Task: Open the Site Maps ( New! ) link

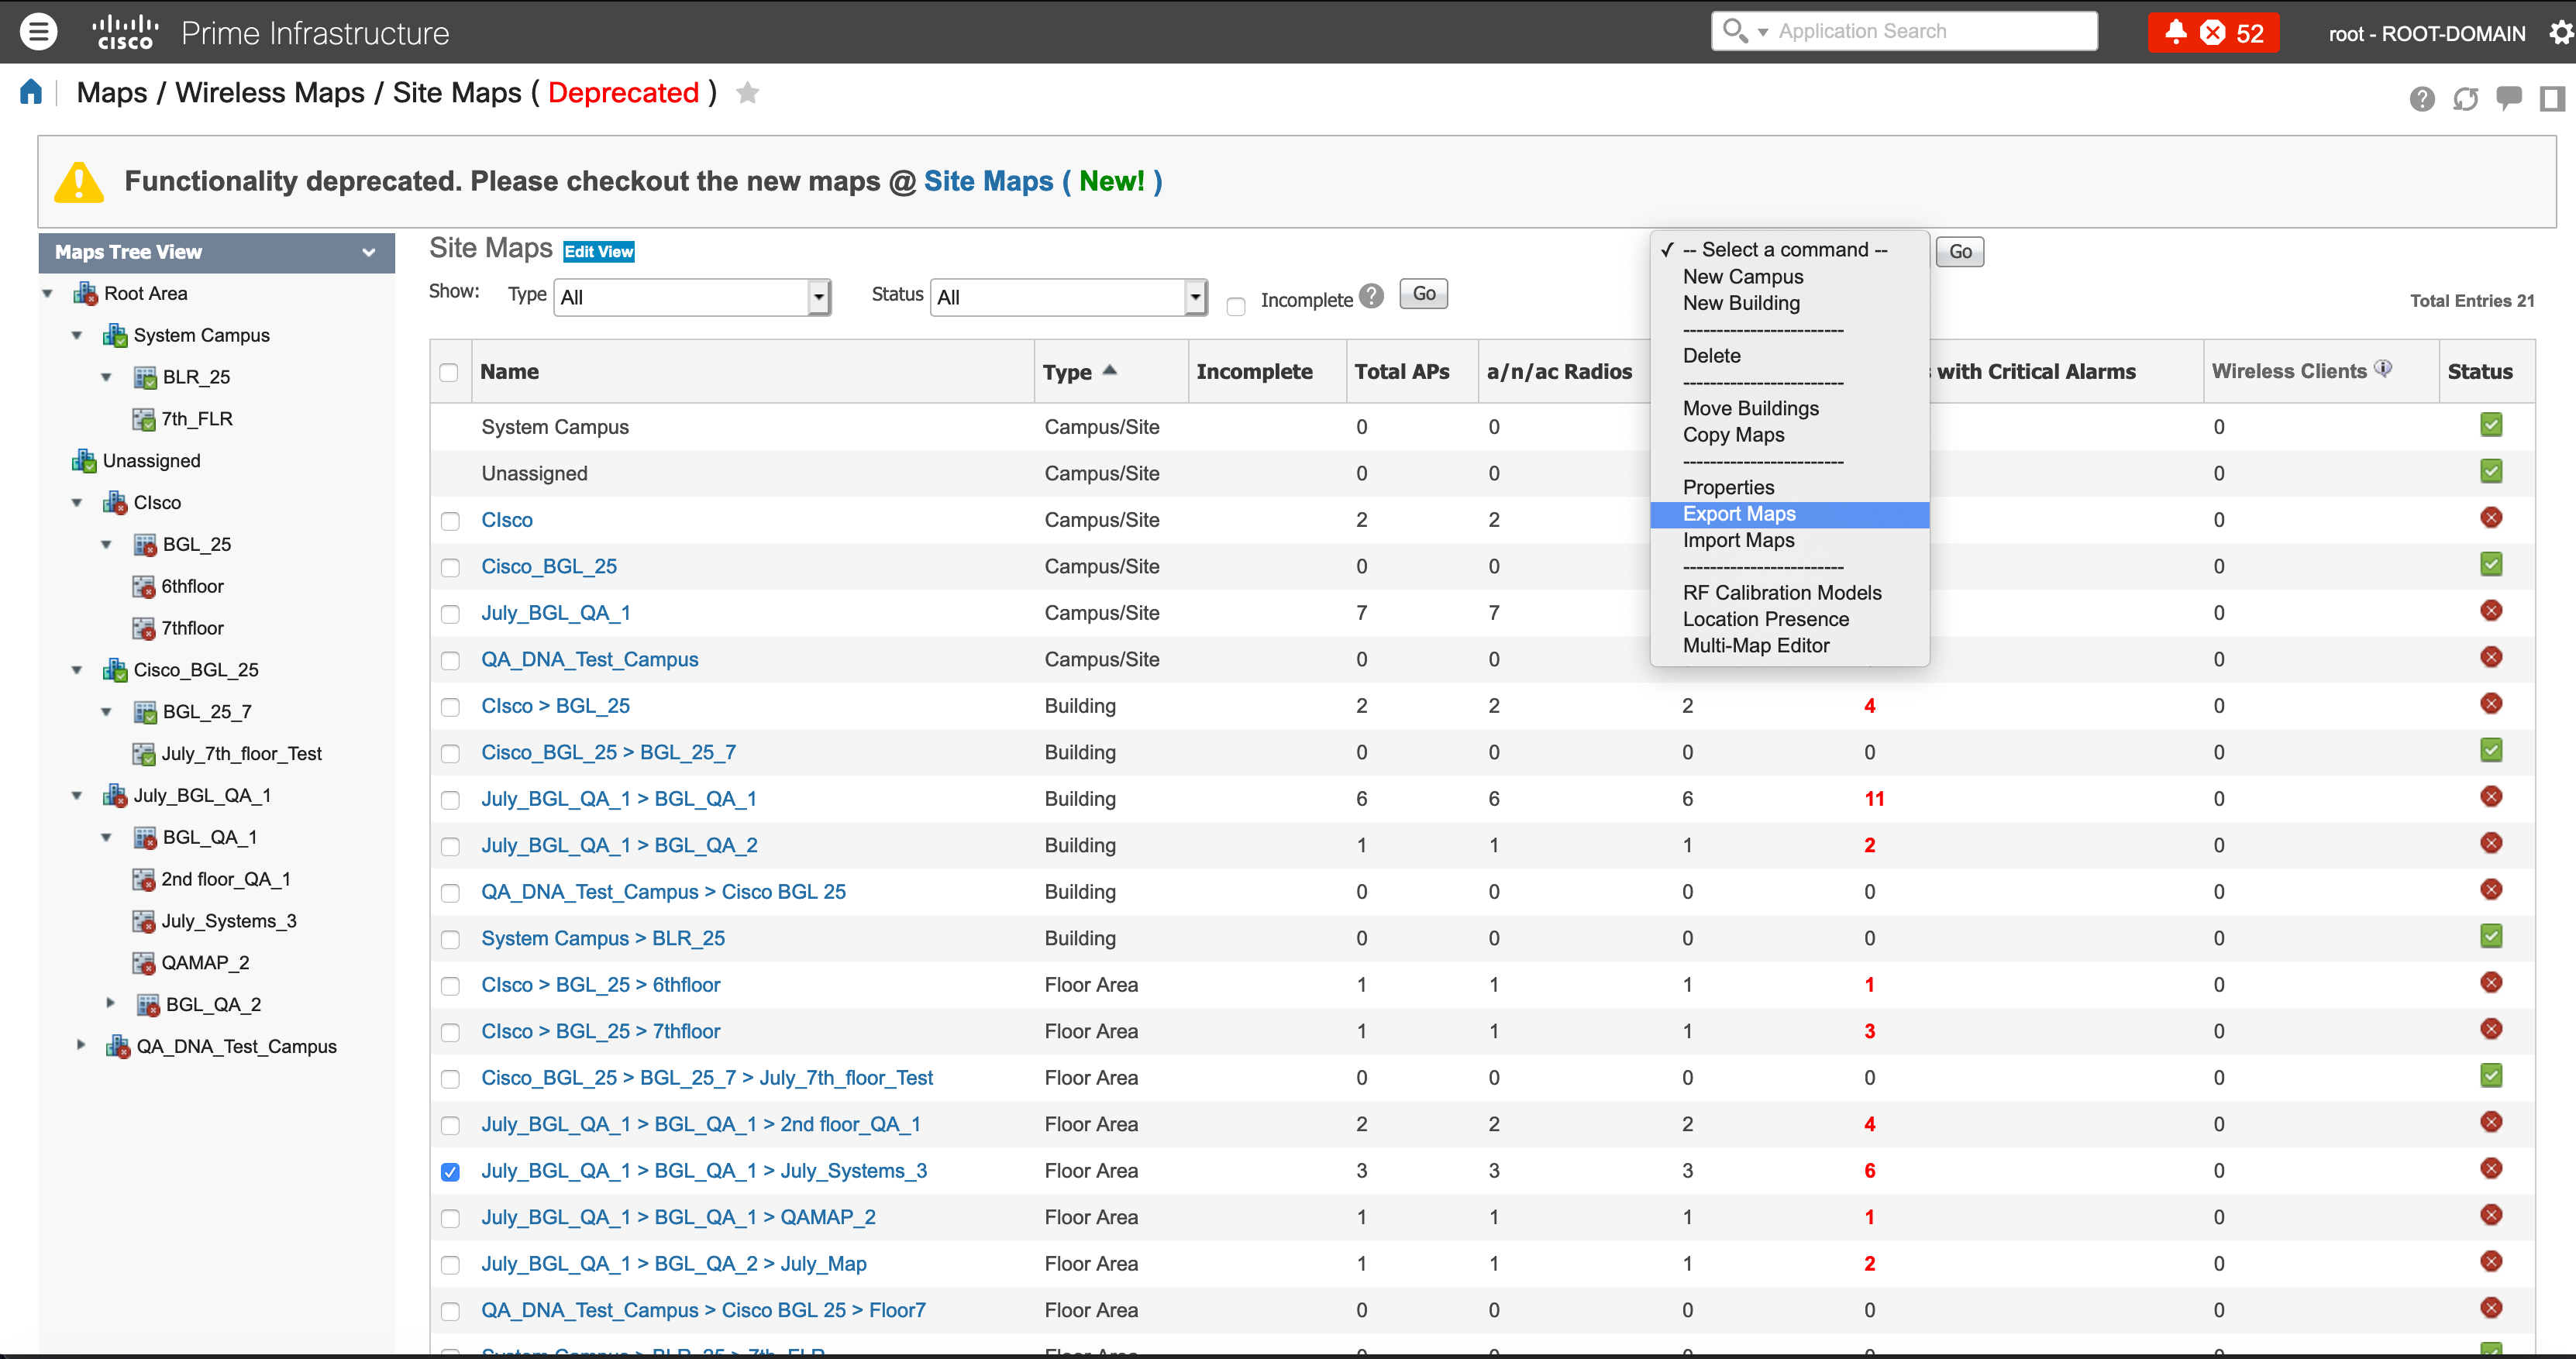Action: click(x=1042, y=181)
